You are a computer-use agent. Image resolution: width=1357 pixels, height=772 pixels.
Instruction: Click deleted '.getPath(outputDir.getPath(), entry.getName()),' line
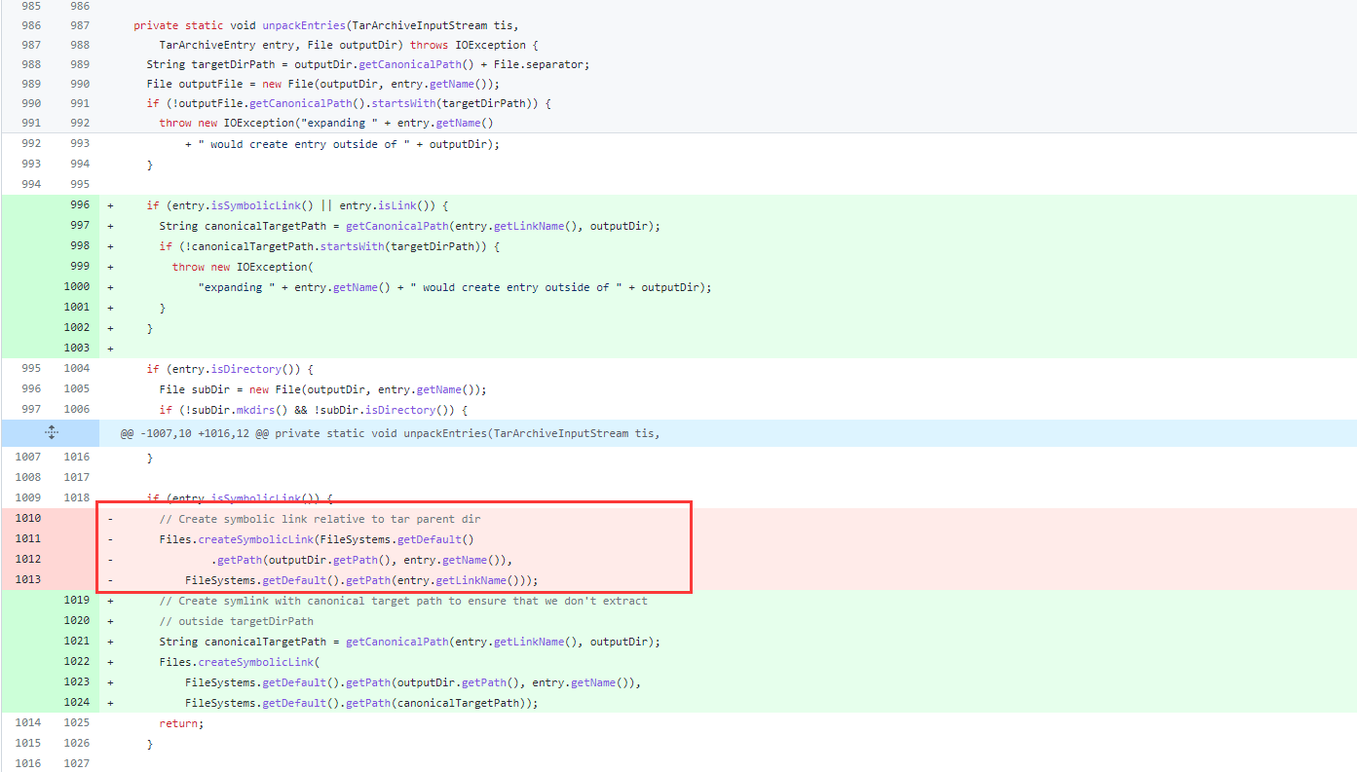click(x=361, y=560)
